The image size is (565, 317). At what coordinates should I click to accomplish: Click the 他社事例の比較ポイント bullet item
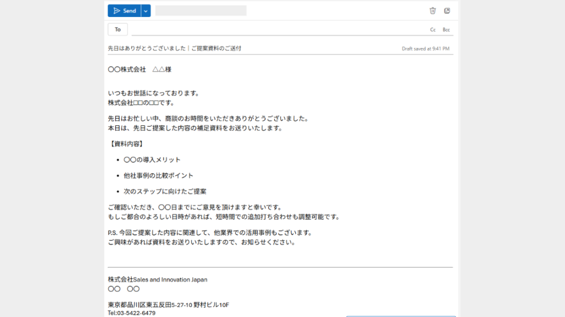click(158, 176)
